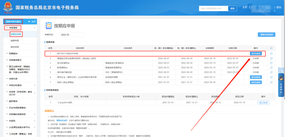
Task: Select 税费缴纳 from the sidebar
Action: click(13, 53)
